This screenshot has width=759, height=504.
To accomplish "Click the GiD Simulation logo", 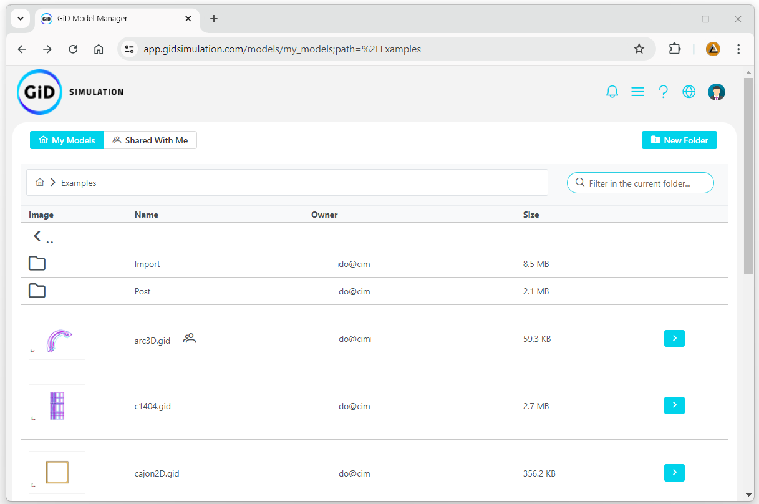I will pyautogui.click(x=39, y=92).
